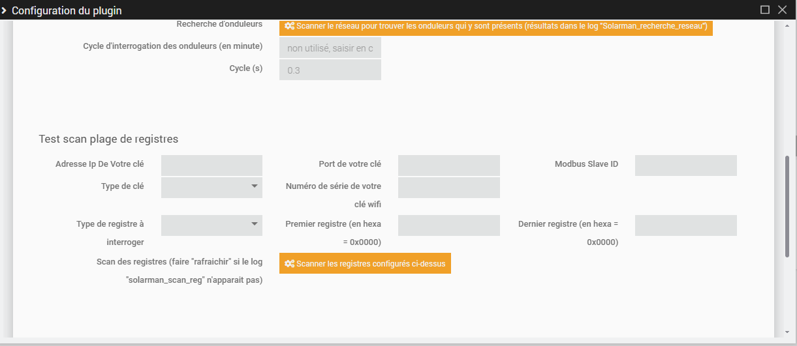Image resolution: width=797 pixels, height=346 pixels.
Task: Click chevron icon beside Configuration du plugin
Action: (5, 10)
